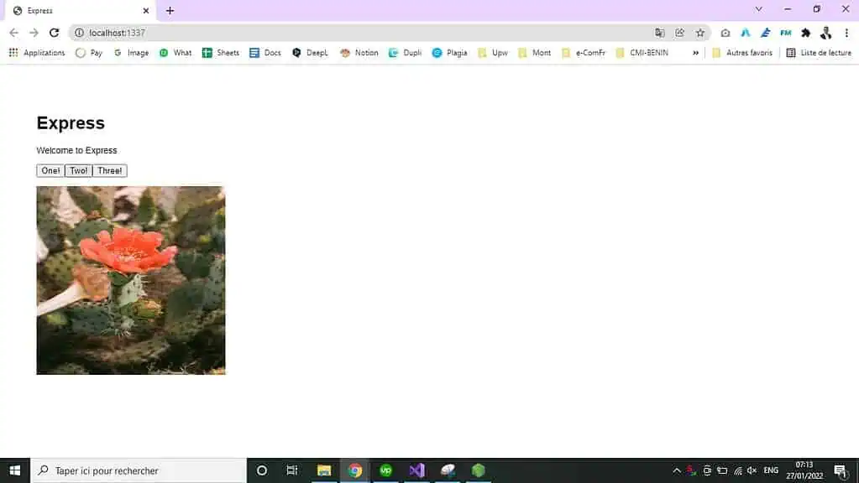Click the cactus flower image
859x483 pixels.
pos(131,280)
